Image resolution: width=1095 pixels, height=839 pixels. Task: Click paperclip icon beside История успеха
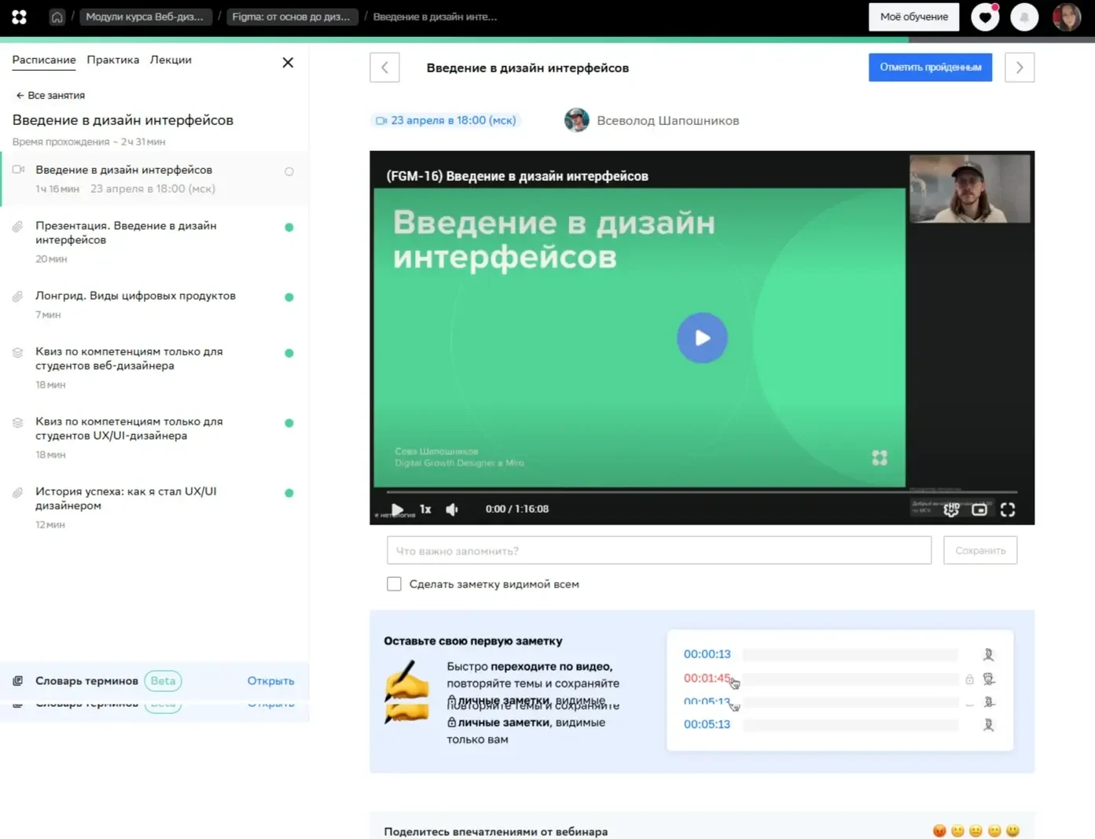(17, 492)
